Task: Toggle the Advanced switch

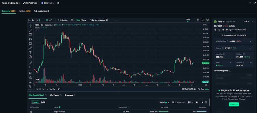Action: click(x=174, y=102)
